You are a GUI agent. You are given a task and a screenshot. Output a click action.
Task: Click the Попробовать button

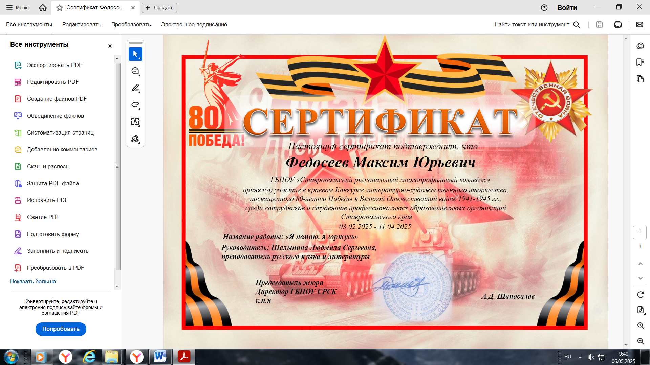click(61, 329)
